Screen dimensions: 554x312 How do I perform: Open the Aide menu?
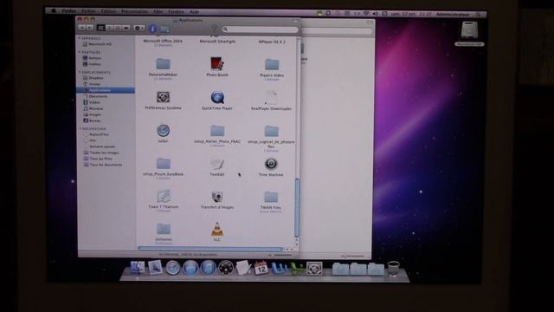194,12
